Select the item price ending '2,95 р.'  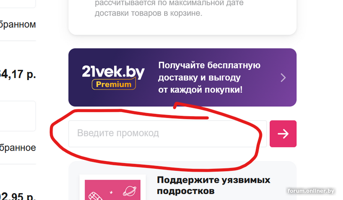pos(18,196)
